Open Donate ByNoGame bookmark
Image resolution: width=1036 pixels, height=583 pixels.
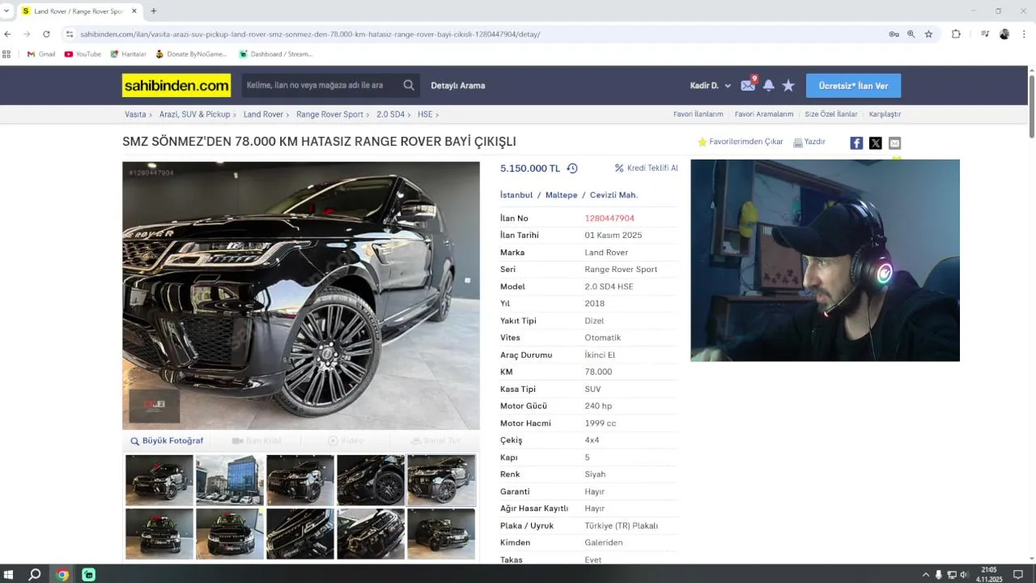(191, 54)
